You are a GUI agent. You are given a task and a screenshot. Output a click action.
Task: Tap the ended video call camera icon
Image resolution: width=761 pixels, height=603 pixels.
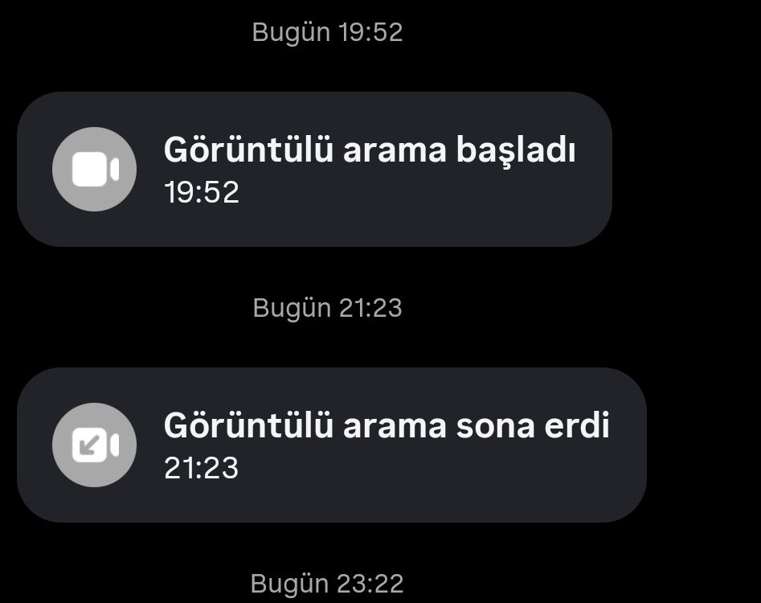coord(95,445)
